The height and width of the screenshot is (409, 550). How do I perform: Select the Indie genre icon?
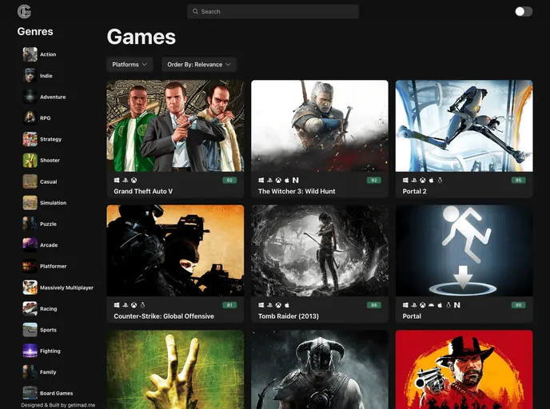30,76
